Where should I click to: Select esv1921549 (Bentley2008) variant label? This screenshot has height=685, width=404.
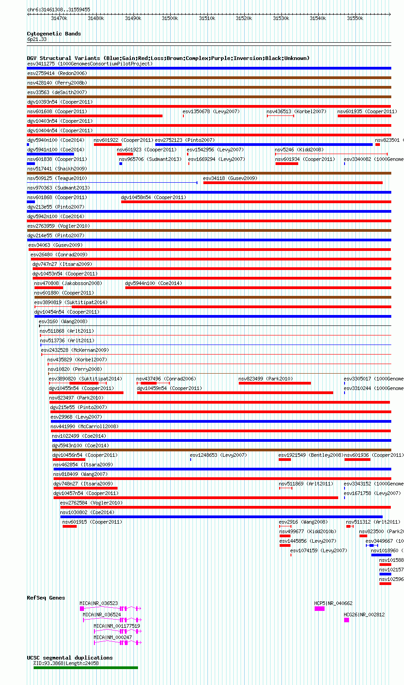coord(311,455)
